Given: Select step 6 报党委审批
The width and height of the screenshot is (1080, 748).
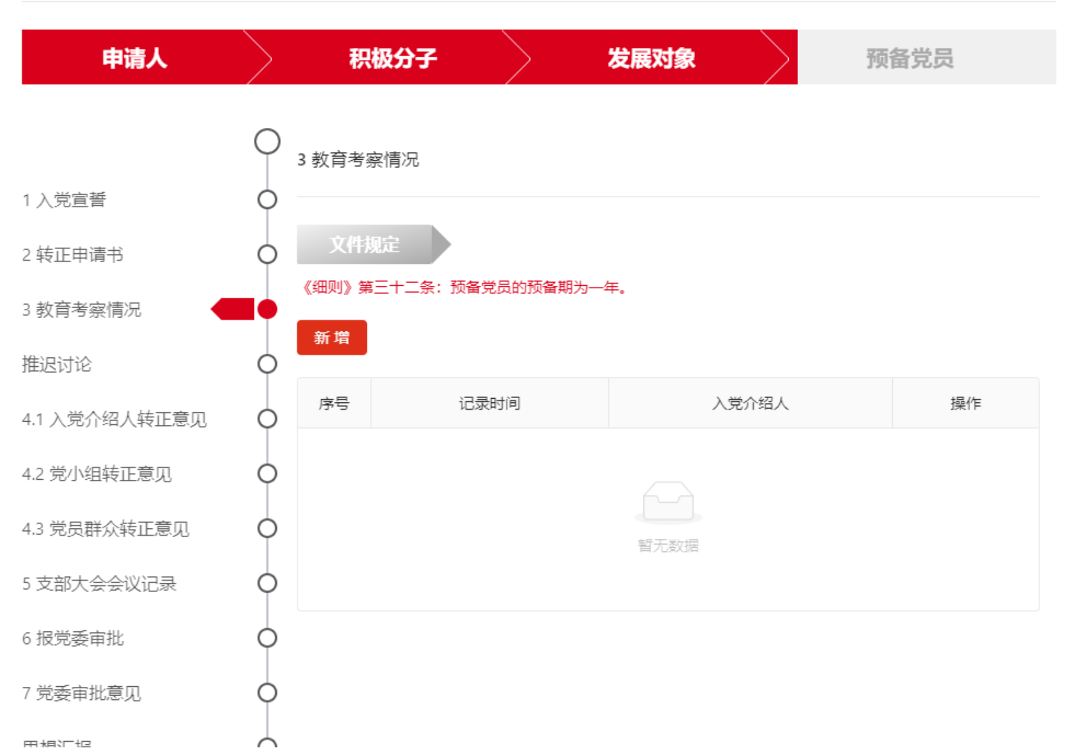Looking at the screenshot, I should (73, 638).
